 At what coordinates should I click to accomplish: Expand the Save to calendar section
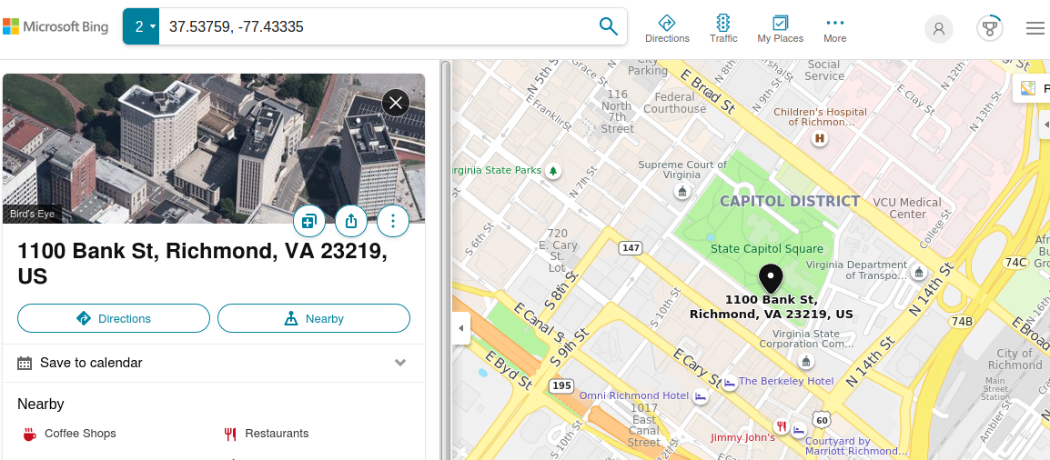tap(399, 363)
